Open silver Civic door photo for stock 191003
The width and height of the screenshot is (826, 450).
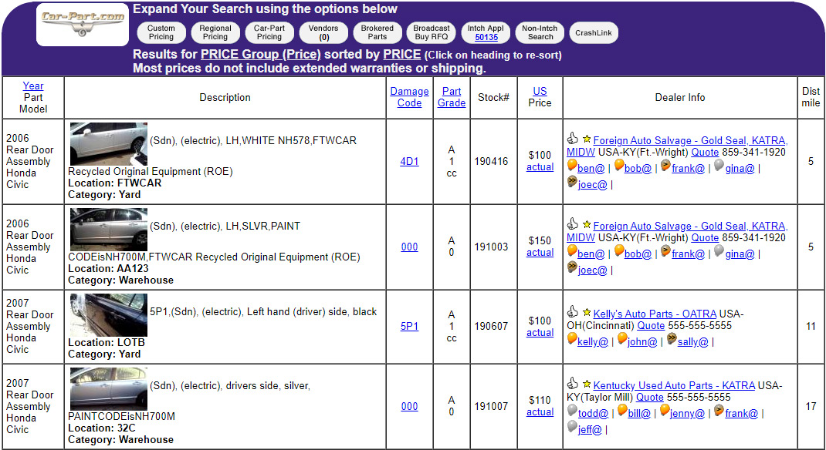(109, 230)
